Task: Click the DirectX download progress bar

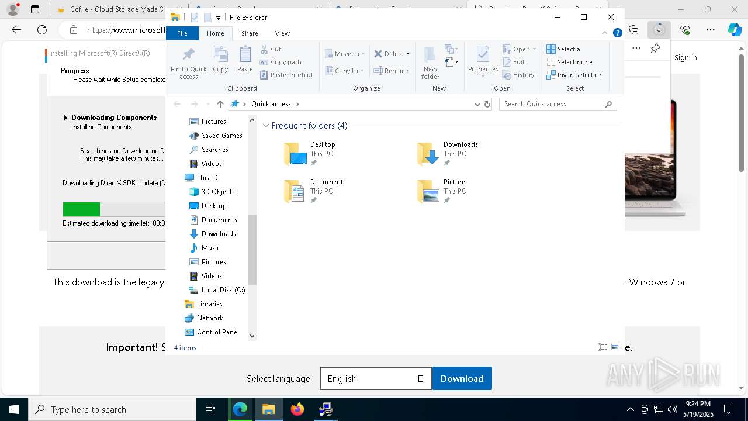Action: point(114,209)
